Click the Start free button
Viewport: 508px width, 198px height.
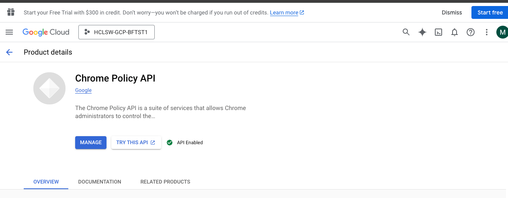pyautogui.click(x=490, y=12)
